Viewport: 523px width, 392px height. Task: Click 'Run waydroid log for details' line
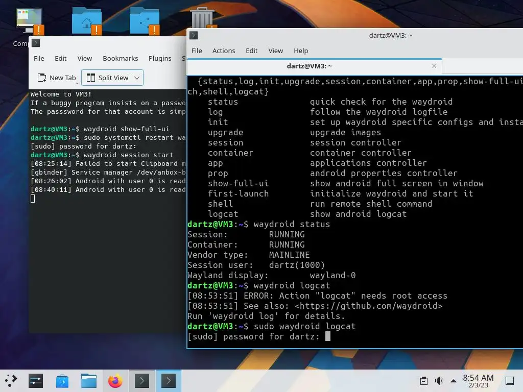pyautogui.click(x=266, y=316)
